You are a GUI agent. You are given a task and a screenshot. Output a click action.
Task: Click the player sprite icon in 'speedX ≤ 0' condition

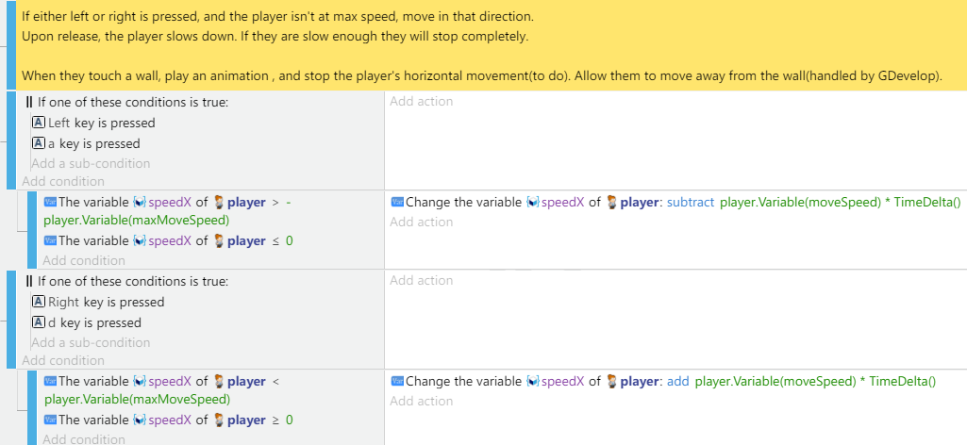tap(219, 241)
